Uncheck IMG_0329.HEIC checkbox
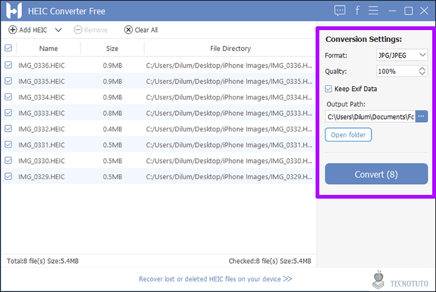 (8, 176)
